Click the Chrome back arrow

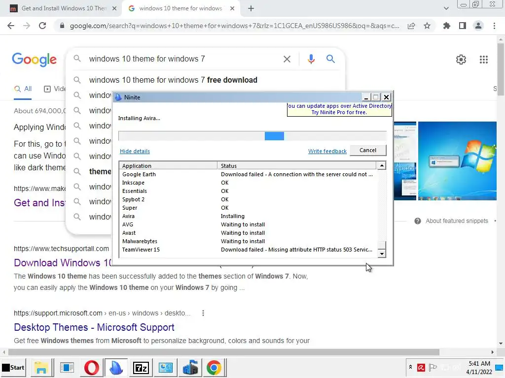tap(11, 26)
